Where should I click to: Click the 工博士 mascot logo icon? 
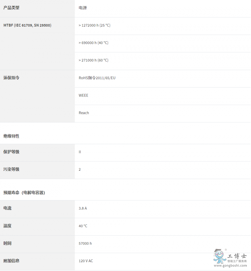[219, 256]
